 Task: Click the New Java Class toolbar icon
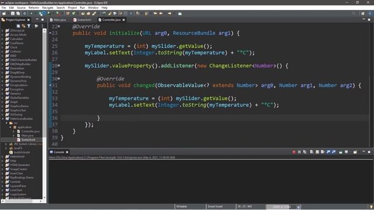(74, 13)
